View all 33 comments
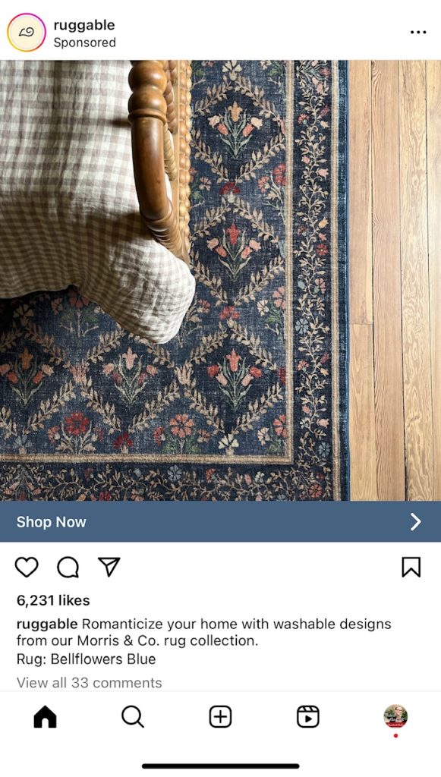The width and height of the screenshot is (441, 777). pyautogui.click(x=90, y=682)
